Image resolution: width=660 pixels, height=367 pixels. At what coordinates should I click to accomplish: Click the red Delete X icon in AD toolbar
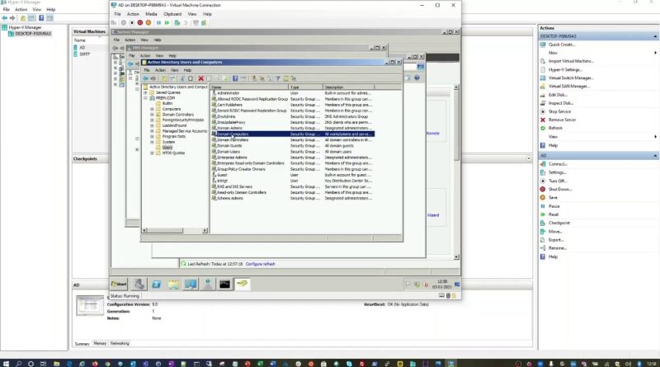200,78
